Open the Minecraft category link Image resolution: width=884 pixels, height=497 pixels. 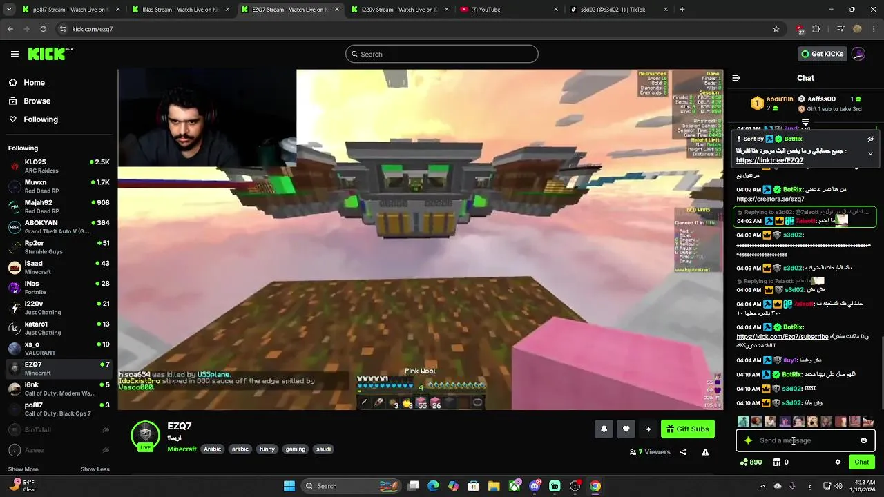[x=182, y=449]
